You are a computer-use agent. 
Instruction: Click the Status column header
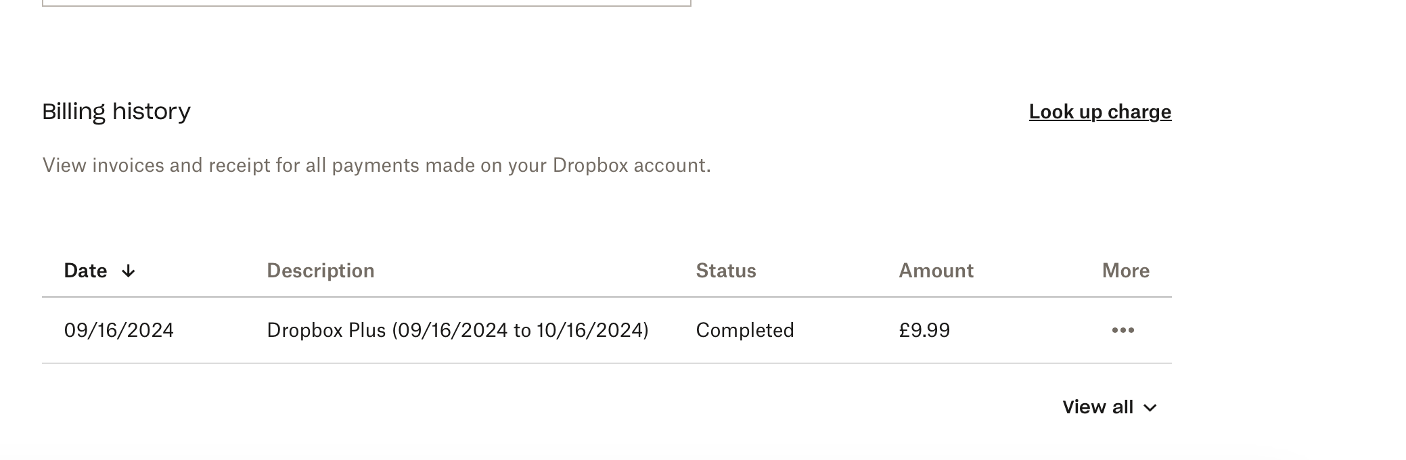click(x=725, y=271)
